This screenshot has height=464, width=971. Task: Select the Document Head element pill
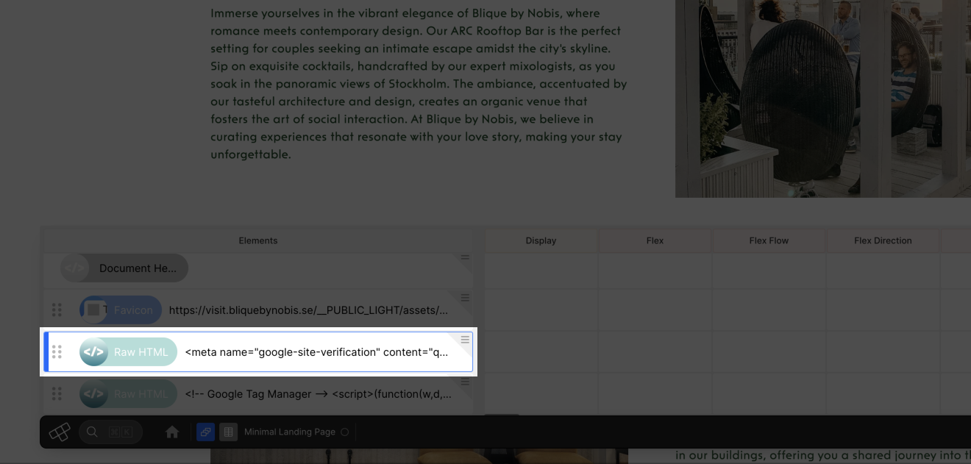pyautogui.click(x=124, y=268)
